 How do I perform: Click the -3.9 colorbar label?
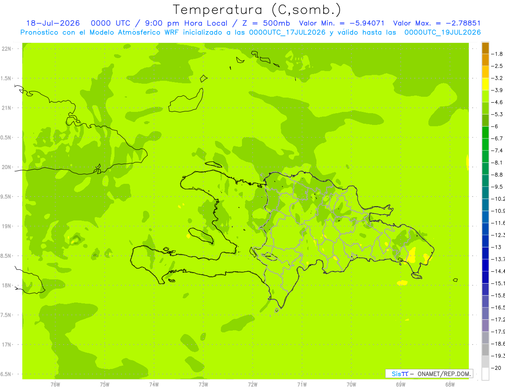[497, 90]
